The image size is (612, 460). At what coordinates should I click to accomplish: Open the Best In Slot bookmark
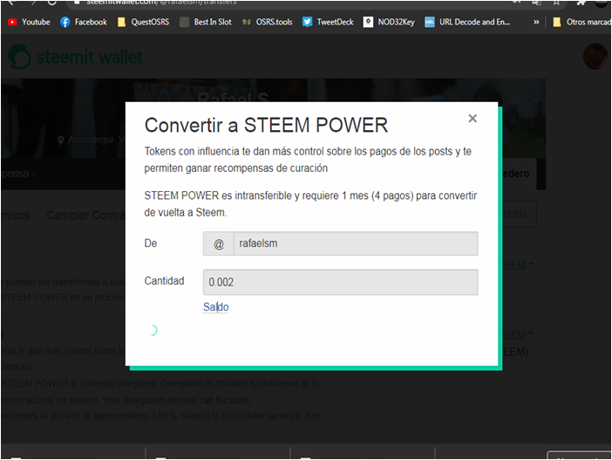pyautogui.click(x=206, y=22)
